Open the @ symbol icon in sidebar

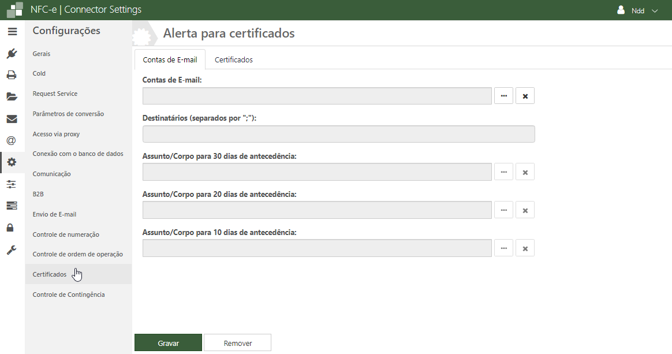click(12, 140)
